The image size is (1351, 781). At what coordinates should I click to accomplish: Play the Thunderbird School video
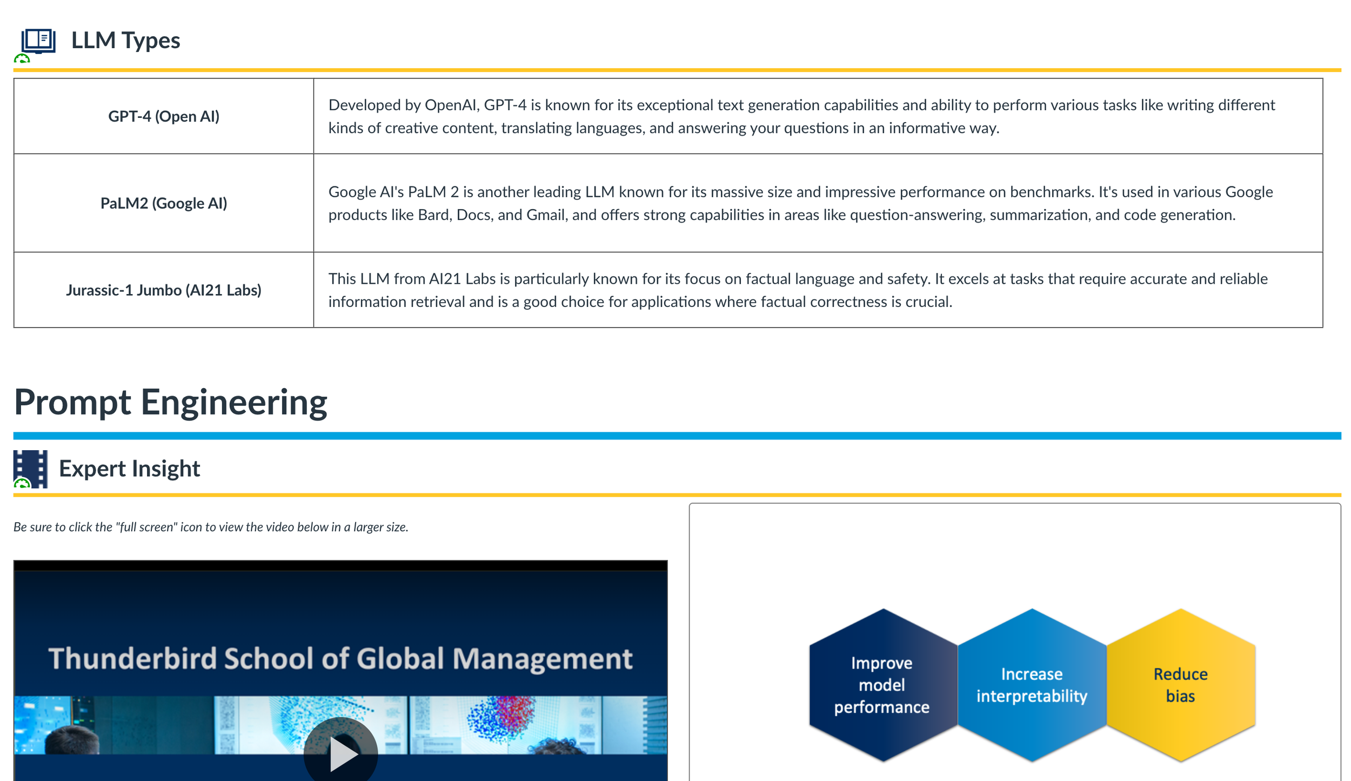pyautogui.click(x=340, y=752)
